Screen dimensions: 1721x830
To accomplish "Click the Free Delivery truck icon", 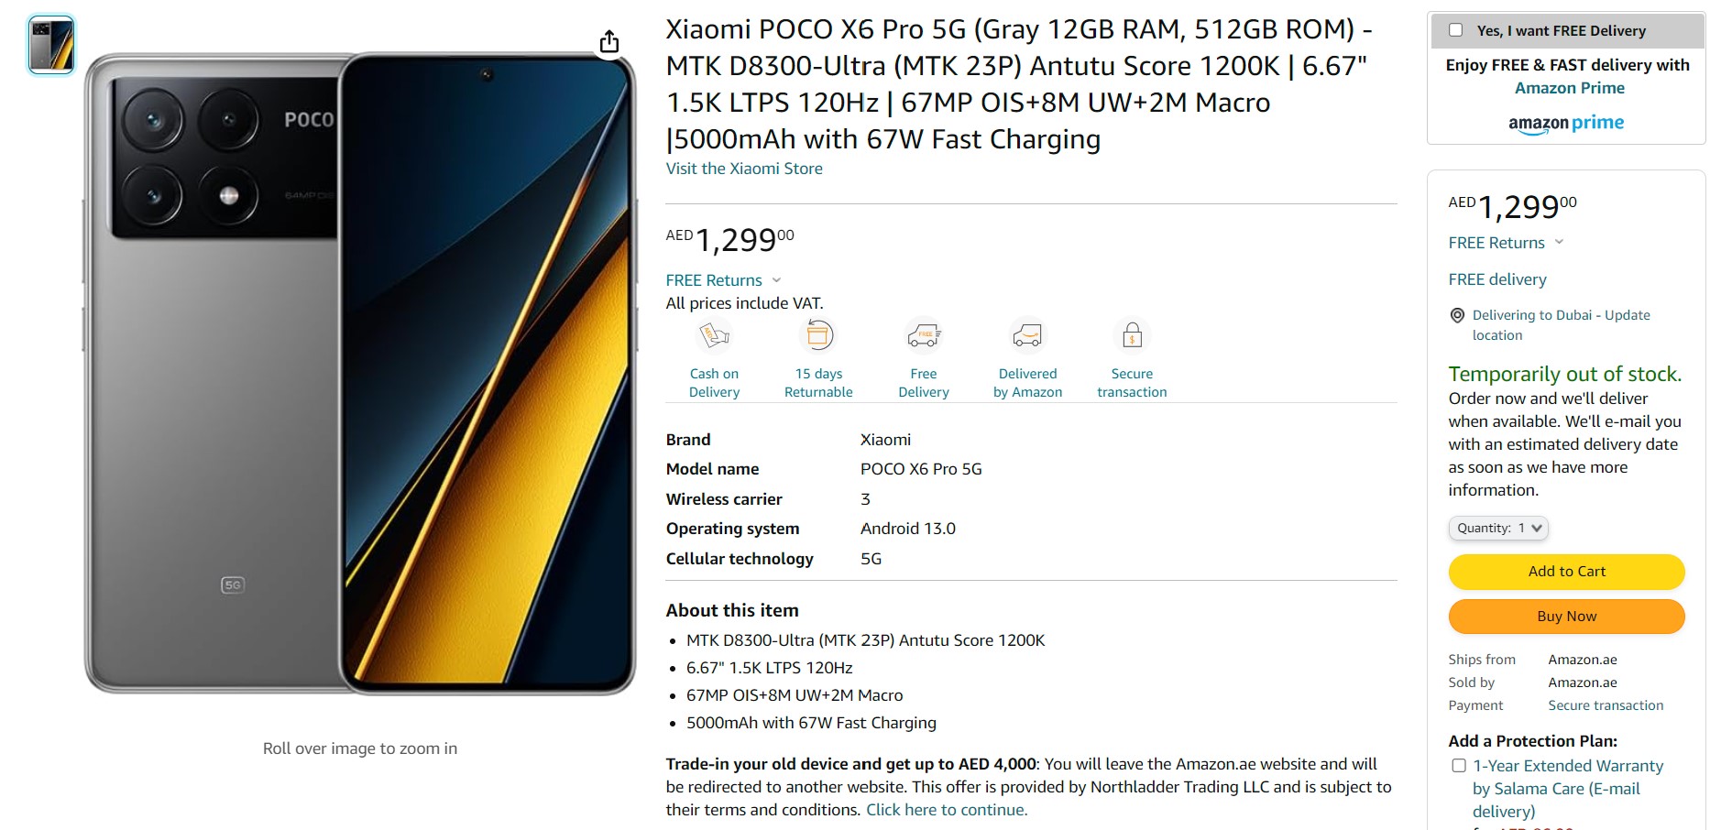I will click(x=923, y=336).
